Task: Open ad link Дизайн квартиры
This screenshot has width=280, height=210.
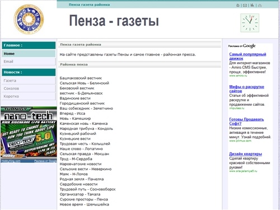Action: pyautogui.click(x=245, y=154)
